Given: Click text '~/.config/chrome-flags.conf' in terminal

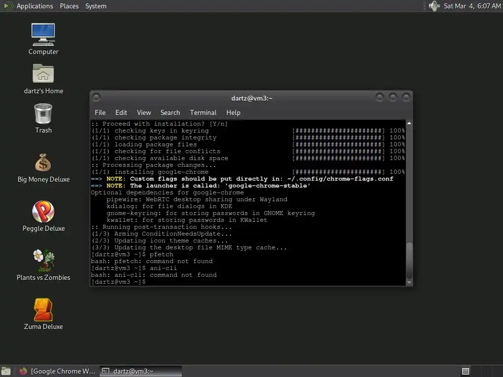Looking at the screenshot, I should pos(340,179).
